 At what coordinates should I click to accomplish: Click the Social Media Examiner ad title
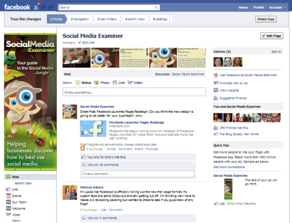coord(230,175)
